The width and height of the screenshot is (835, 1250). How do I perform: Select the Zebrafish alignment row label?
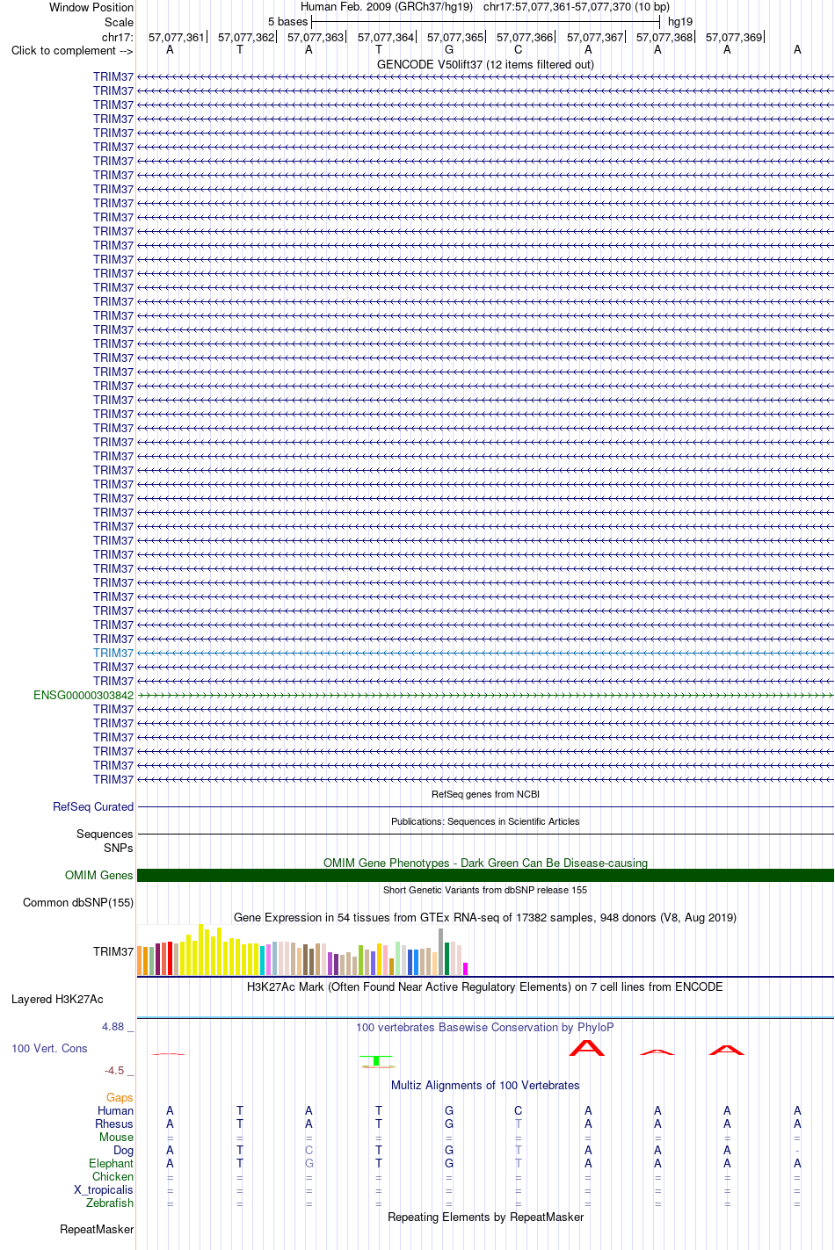click(x=110, y=1203)
